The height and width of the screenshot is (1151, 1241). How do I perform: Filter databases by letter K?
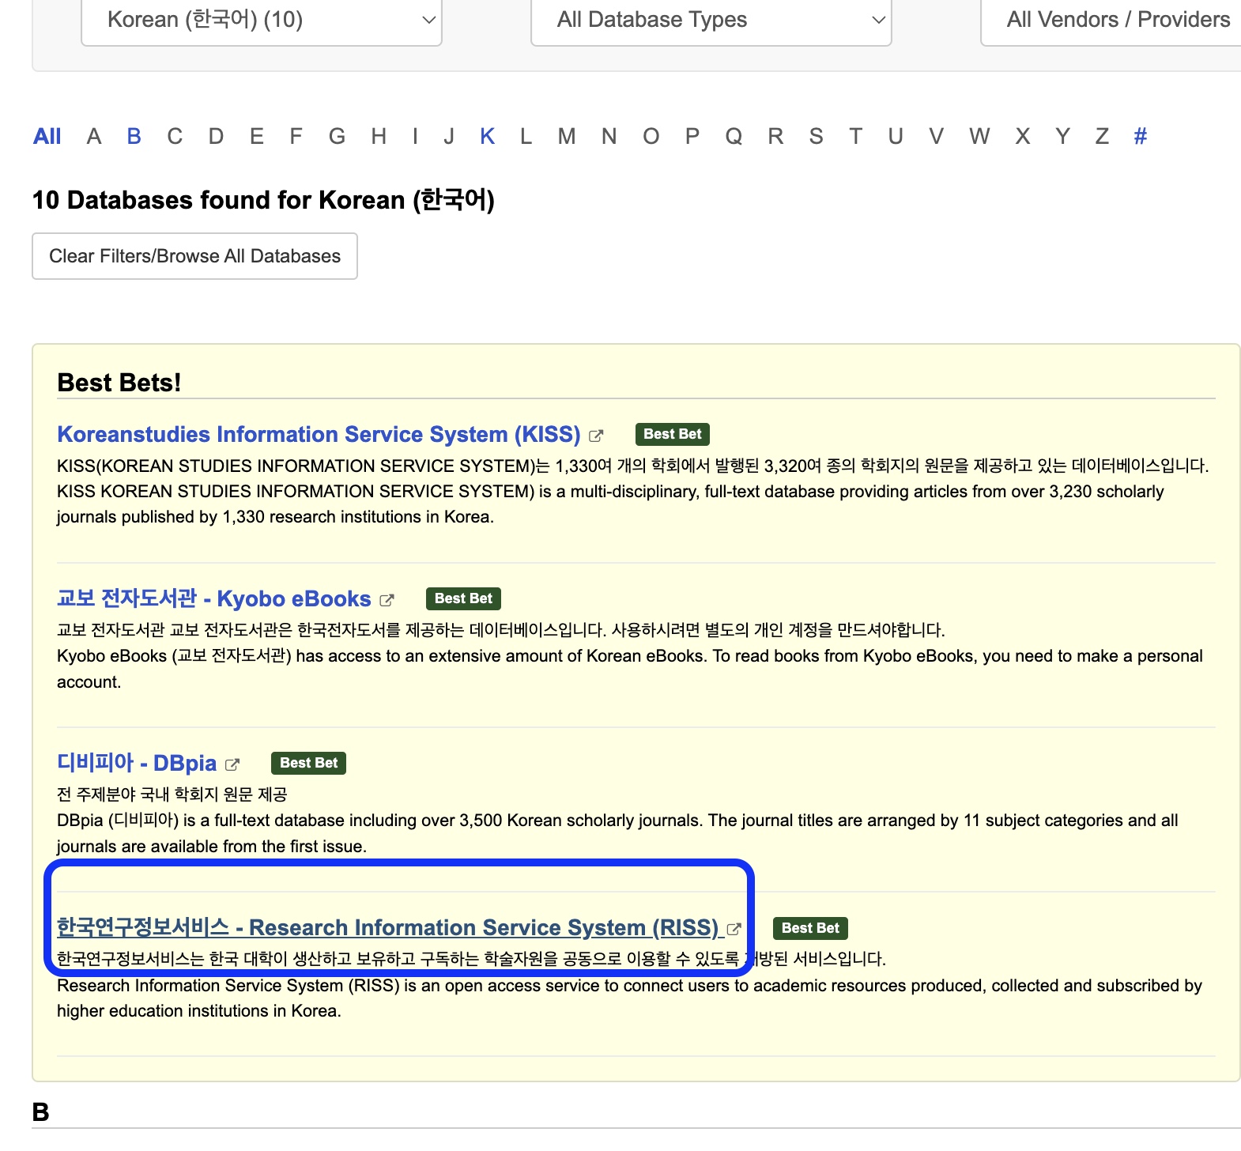488,137
